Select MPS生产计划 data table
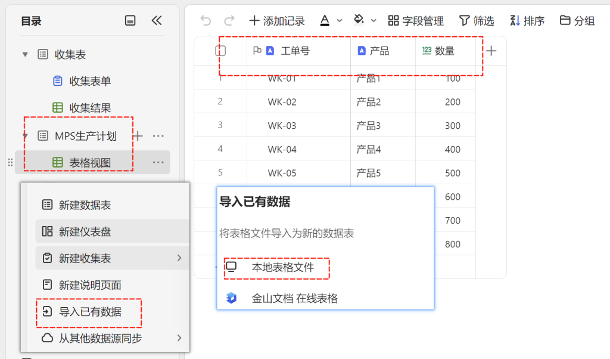Viewport: 610px width, 359px height. (x=86, y=136)
